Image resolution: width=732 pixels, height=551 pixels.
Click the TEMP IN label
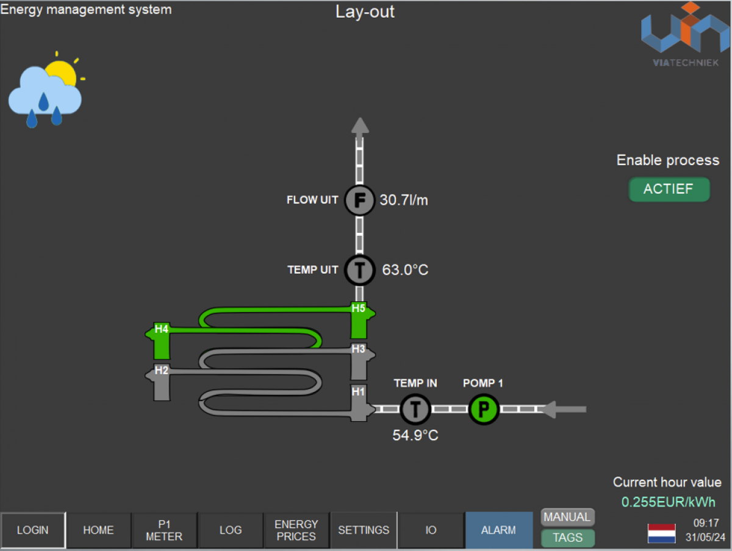click(x=415, y=383)
